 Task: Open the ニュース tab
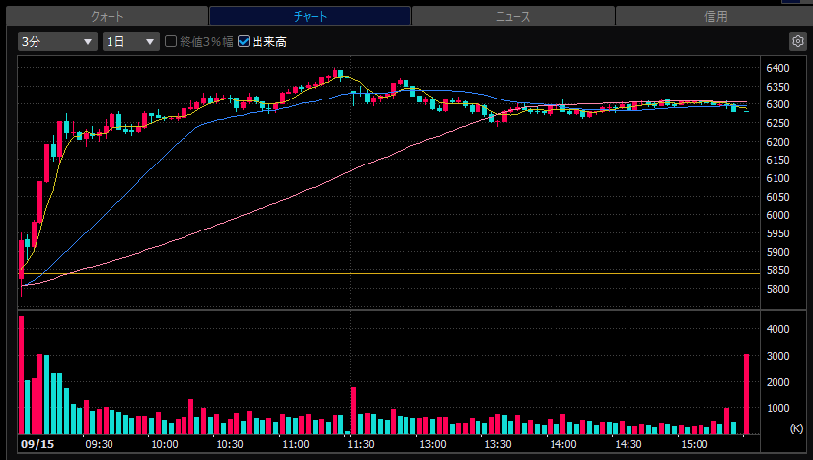513,16
